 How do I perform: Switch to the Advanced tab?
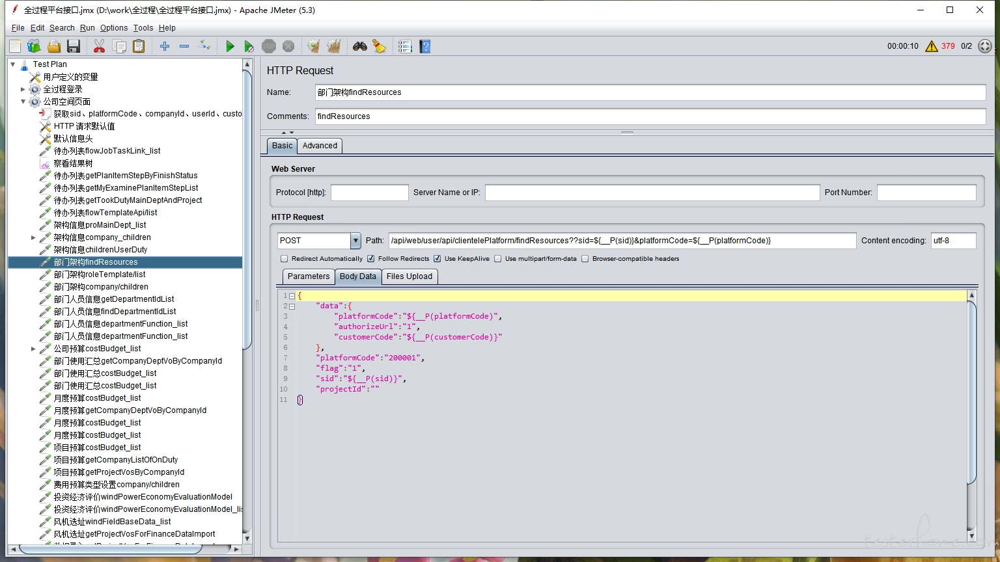click(320, 146)
